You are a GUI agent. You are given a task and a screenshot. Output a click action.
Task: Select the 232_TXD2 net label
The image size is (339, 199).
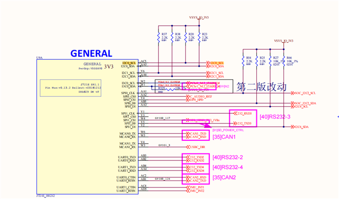pyautogui.click(x=197, y=157)
